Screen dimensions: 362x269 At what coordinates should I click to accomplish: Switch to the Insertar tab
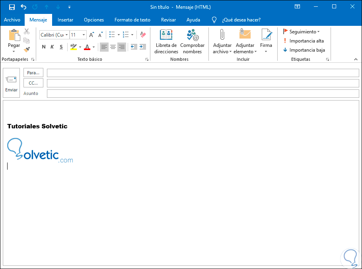click(65, 20)
